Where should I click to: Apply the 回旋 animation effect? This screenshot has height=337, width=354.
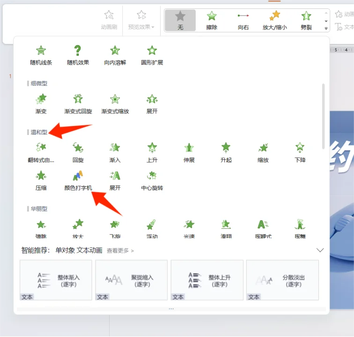point(78,152)
